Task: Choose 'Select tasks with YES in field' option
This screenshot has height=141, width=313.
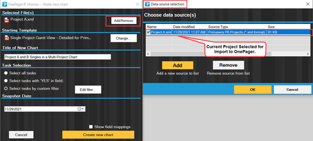Action: pyautogui.click(x=6, y=81)
